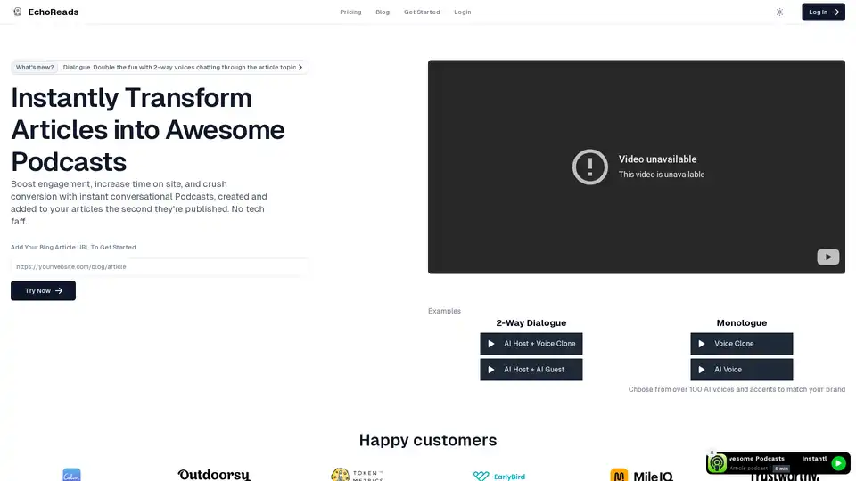
Task: Close the floating podcast player widget
Action: click(x=712, y=452)
